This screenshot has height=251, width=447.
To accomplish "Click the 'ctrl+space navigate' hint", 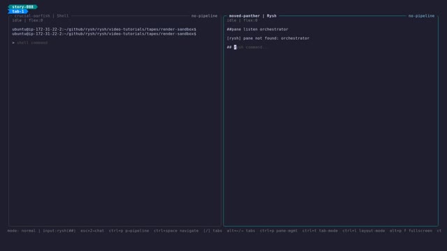I will point(176,231).
